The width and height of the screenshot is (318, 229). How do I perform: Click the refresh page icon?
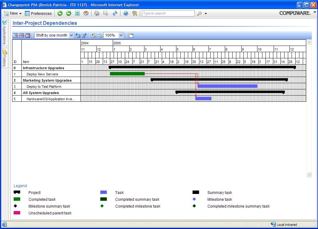click(77, 13)
